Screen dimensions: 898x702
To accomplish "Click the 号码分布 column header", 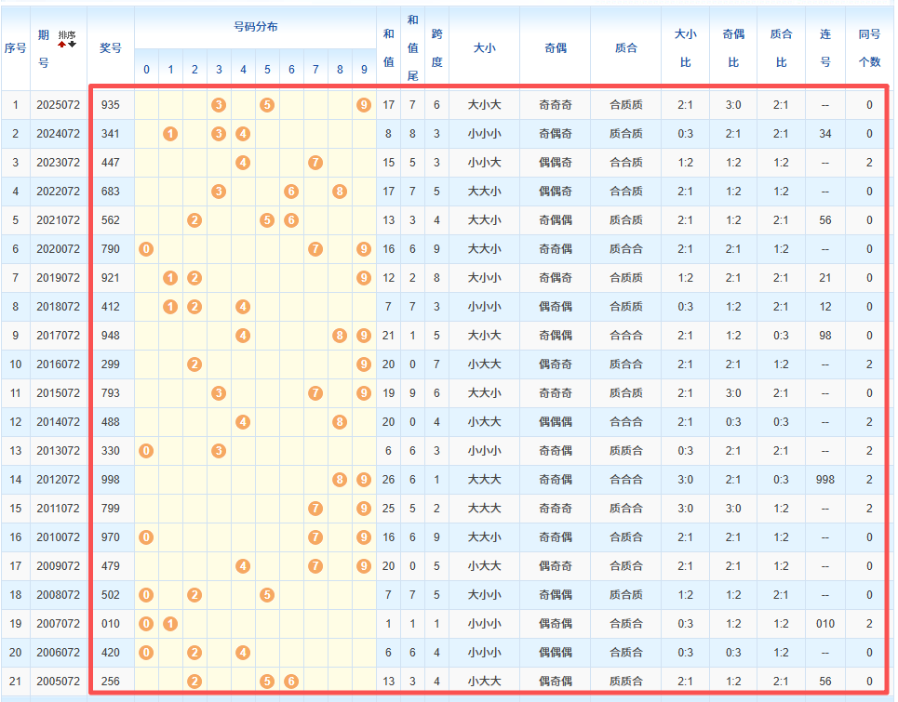I will [x=255, y=27].
